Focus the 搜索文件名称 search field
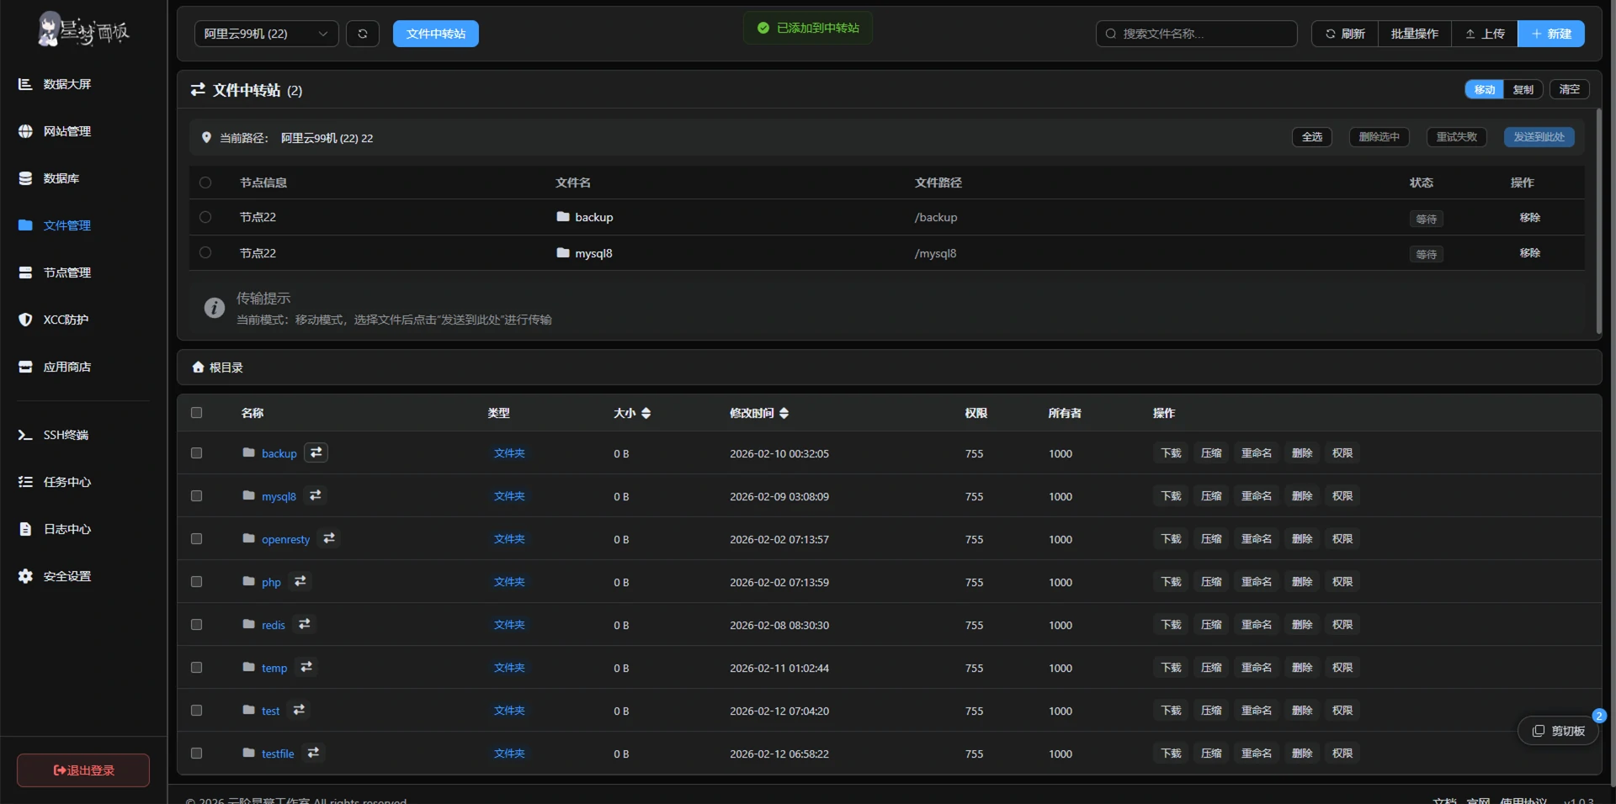Image resolution: width=1616 pixels, height=804 pixels. point(1196,34)
